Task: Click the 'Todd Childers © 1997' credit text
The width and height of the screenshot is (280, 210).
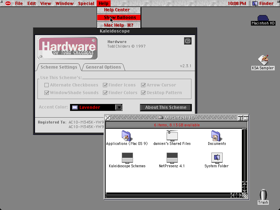Action: [x=126, y=46]
